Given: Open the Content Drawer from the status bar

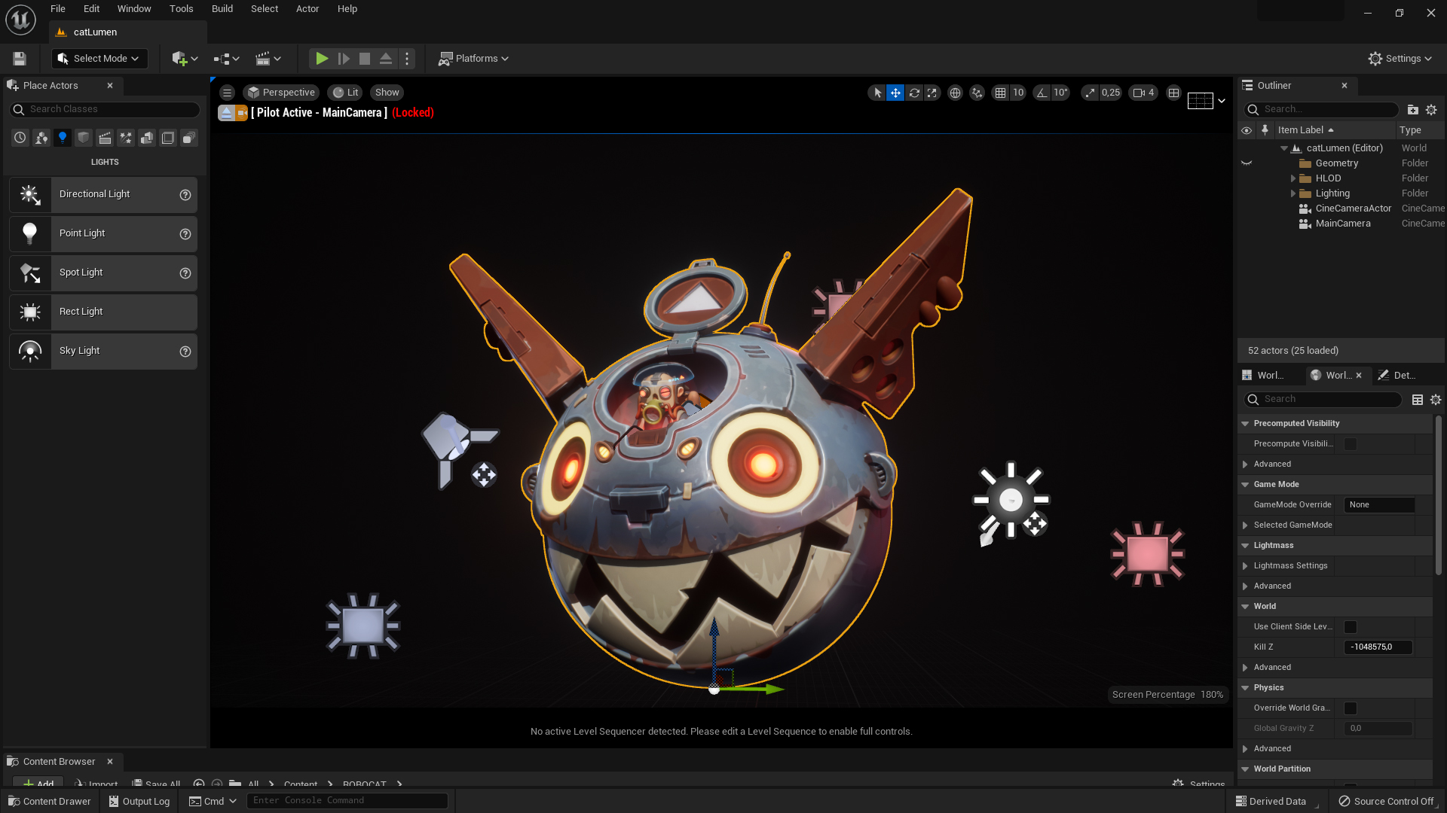Looking at the screenshot, I should click(x=48, y=801).
